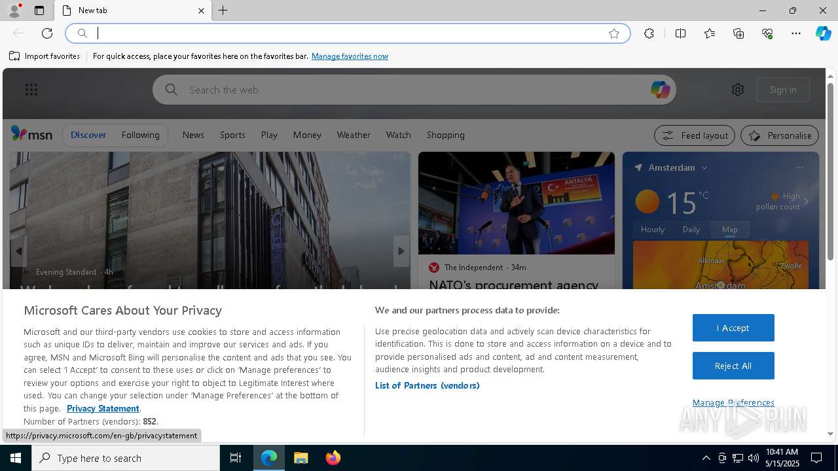Add this page to favorites star
The image size is (838, 471).
(x=614, y=33)
